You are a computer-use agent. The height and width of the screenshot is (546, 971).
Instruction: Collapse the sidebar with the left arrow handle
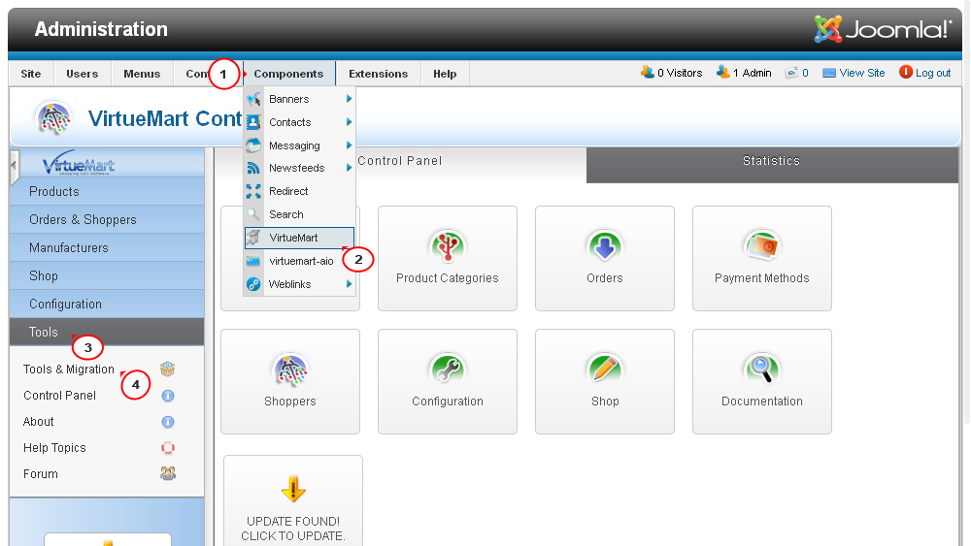coord(14,166)
